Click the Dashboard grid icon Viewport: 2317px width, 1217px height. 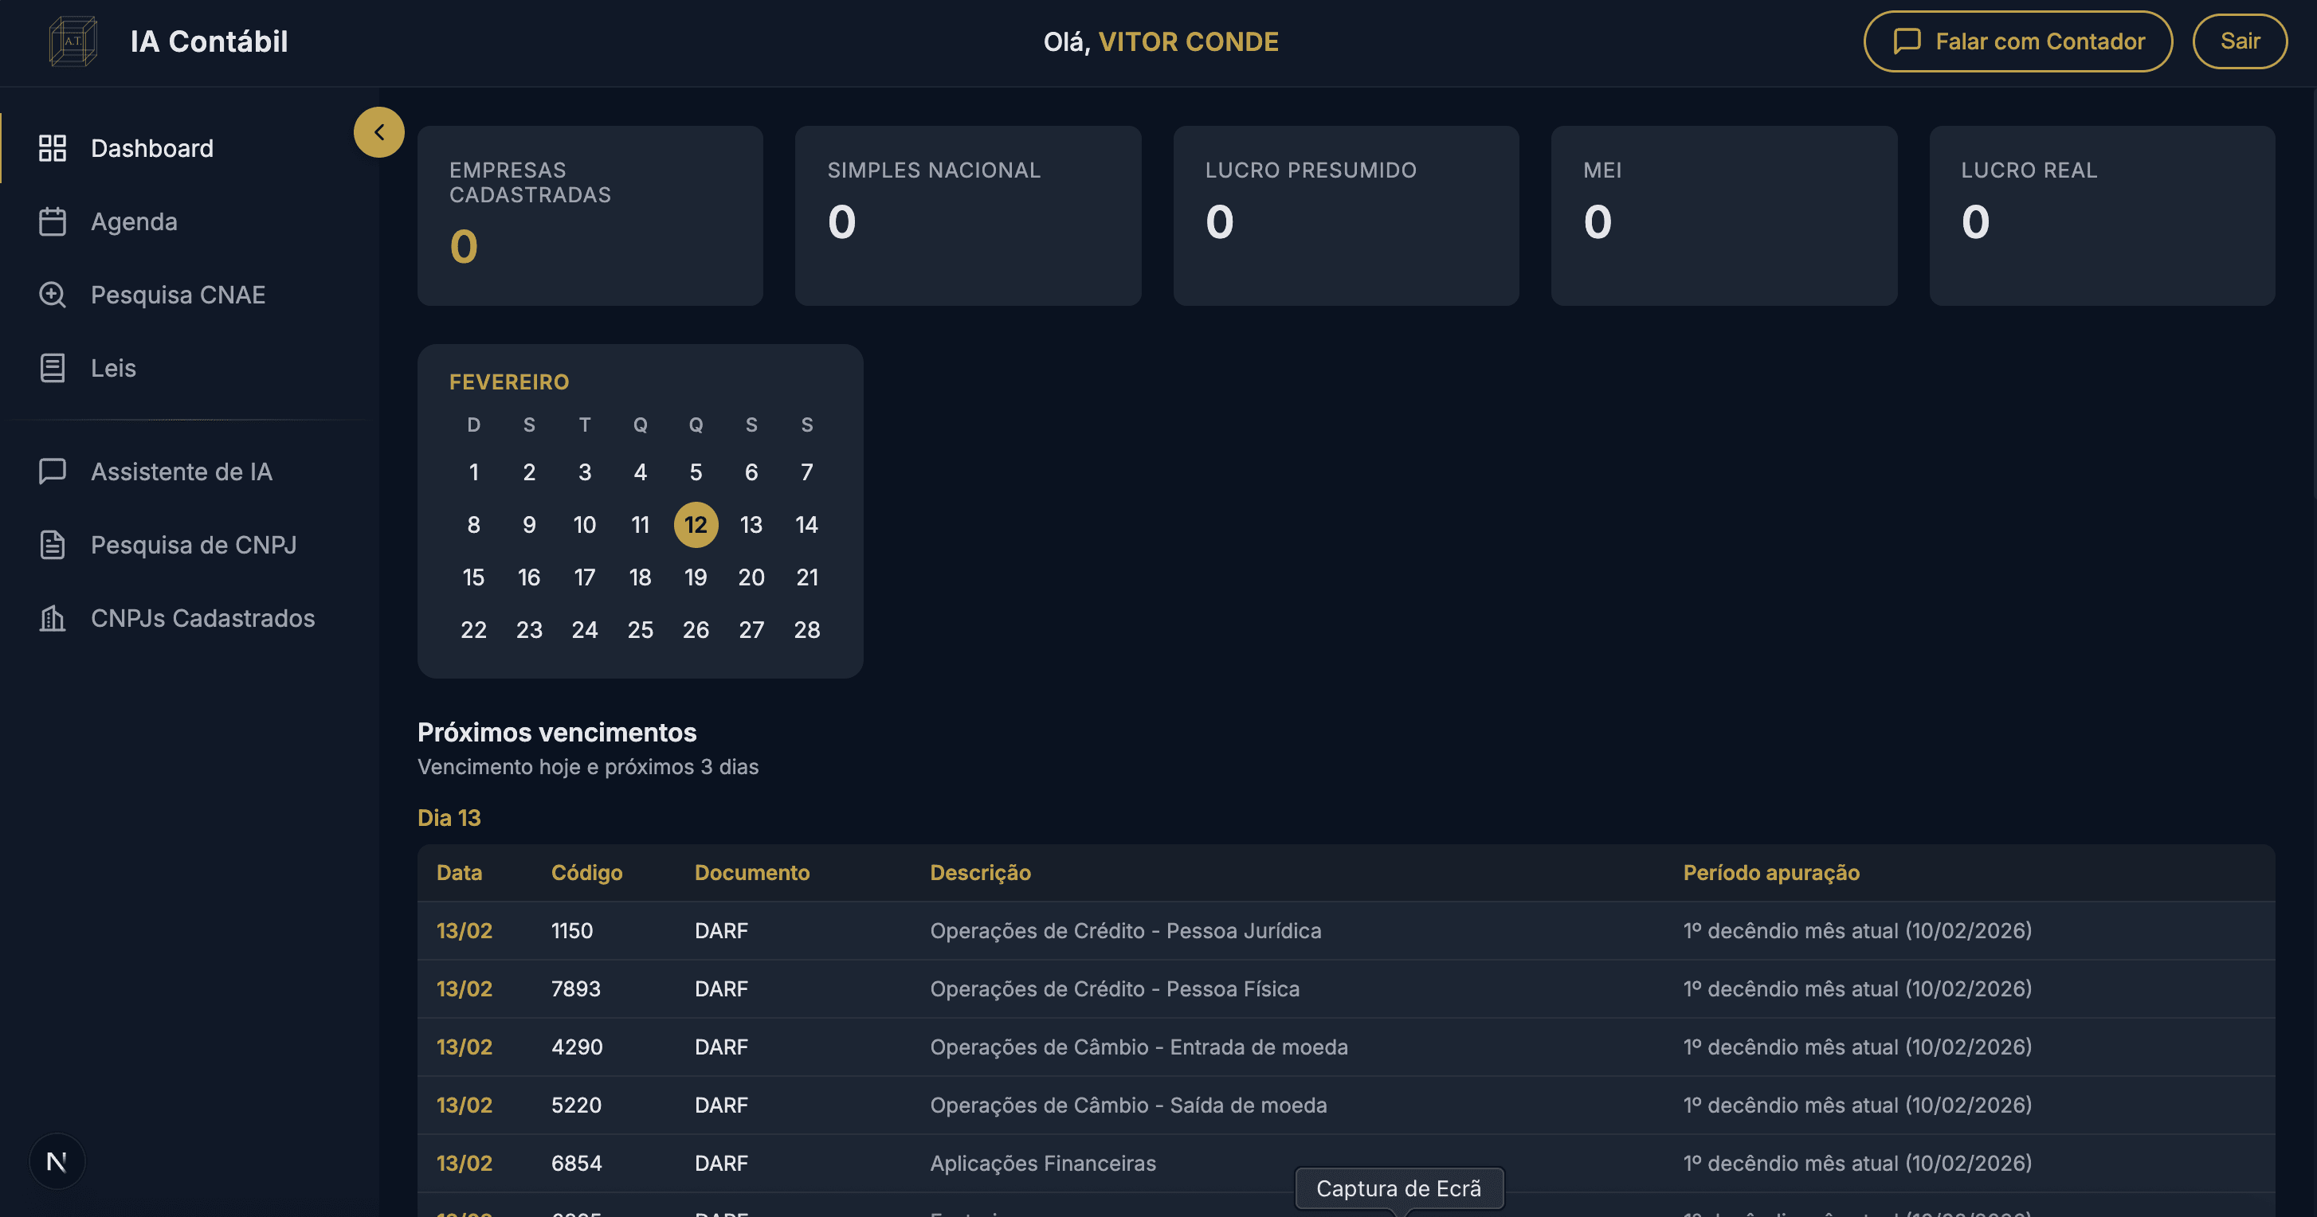pyautogui.click(x=52, y=148)
